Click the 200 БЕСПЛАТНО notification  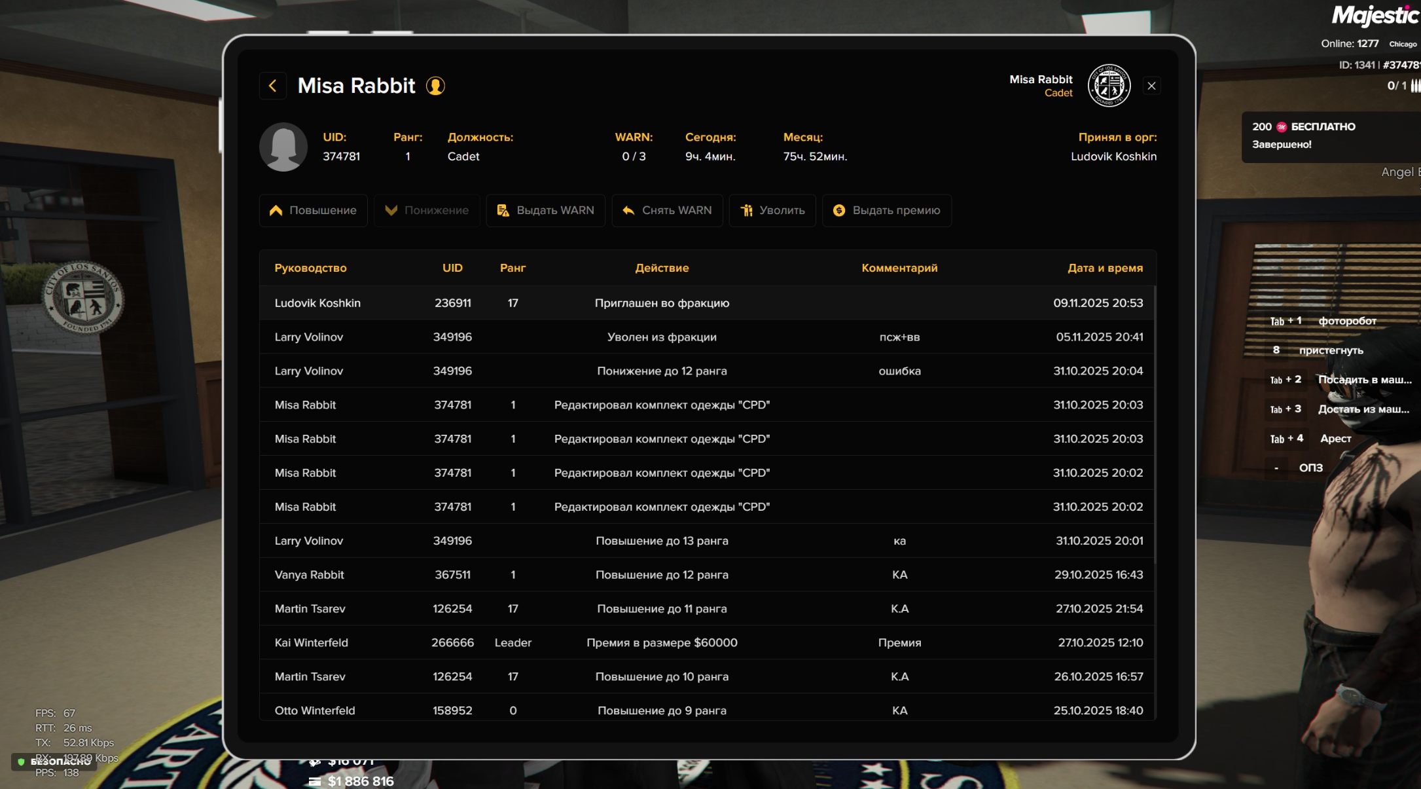[1331, 136]
